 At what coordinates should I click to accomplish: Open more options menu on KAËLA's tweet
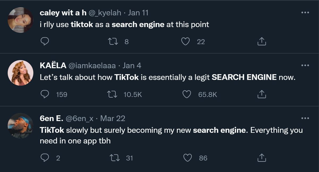pos(305,65)
